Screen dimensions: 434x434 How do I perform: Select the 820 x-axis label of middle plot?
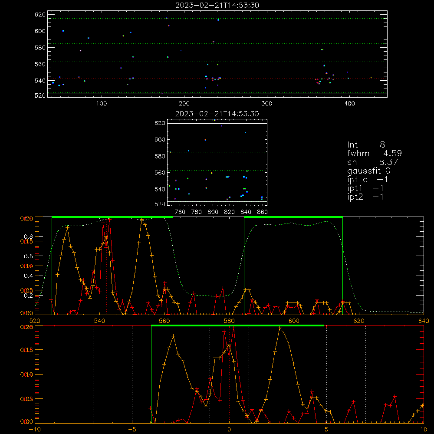[x=230, y=212]
